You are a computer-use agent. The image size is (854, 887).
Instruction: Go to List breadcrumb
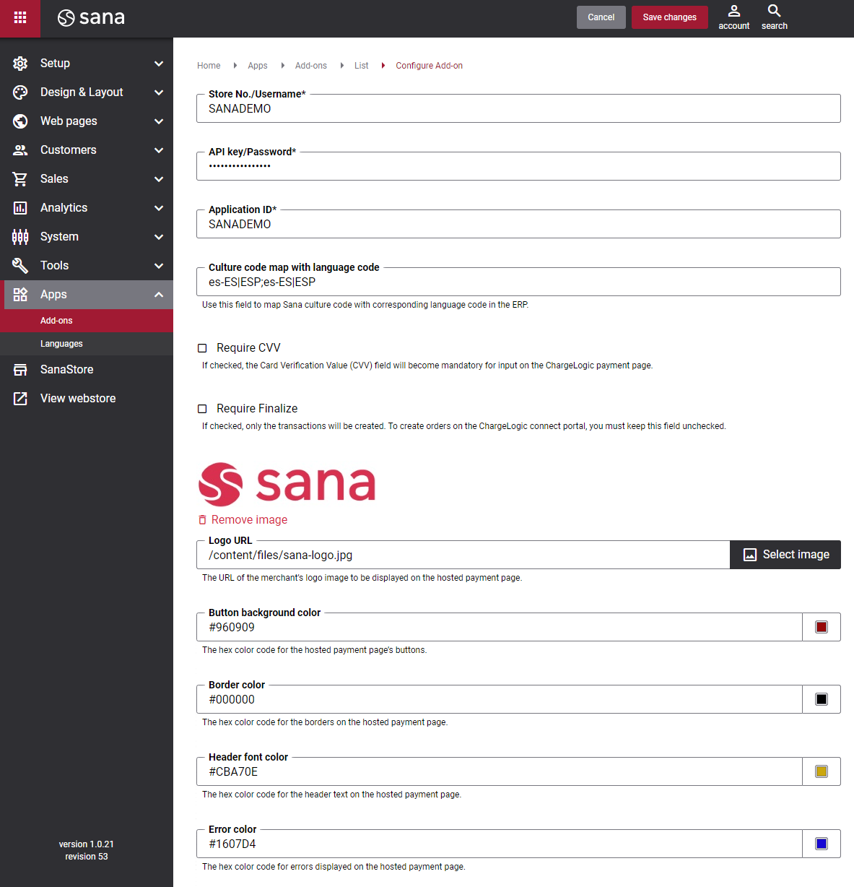click(362, 66)
